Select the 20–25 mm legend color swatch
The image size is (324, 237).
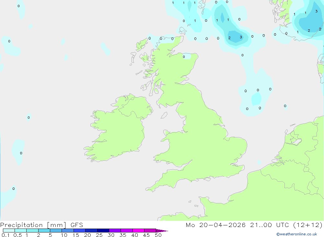[91, 231]
